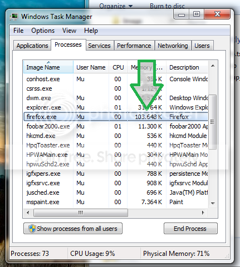Open the Performance tab

(x=134, y=46)
